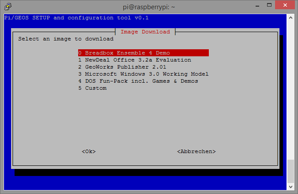298x194 pixels.
Task: Click the Pi/GEOS SETUP header text
Action: pos(76,18)
